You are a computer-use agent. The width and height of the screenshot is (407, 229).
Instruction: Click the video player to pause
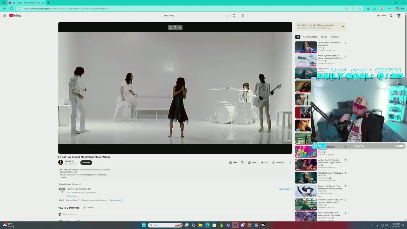[x=175, y=88]
